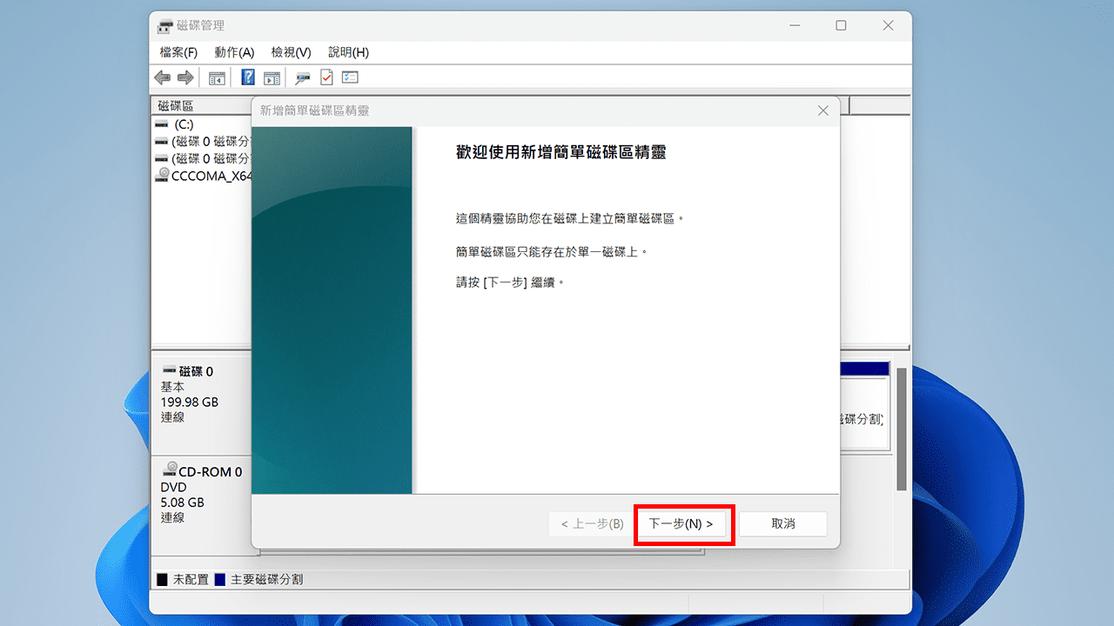
Task: Open the 檔案(F) menu
Action: (x=178, y=51)
